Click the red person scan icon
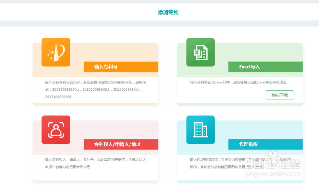Viewport: 319px width, 185px height. (x=56, y=130)
